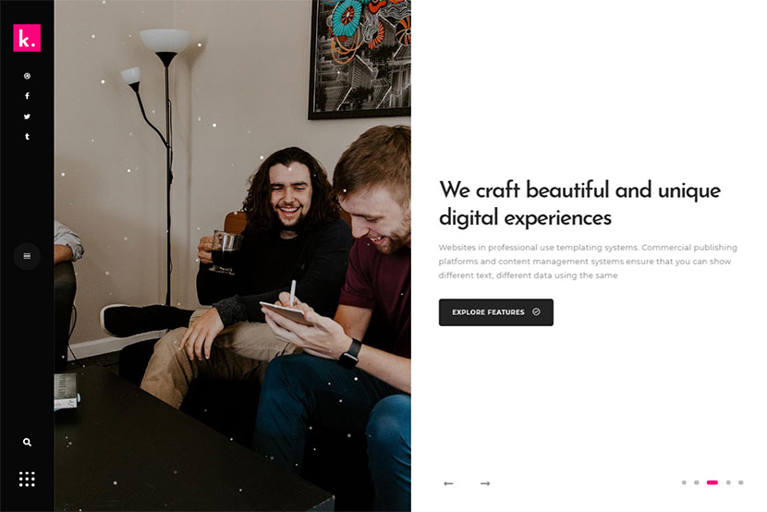Open the hamburger menu in sidebar
The width and height of the screenshot is (767, 512).
pyautogui.click(x=27, y=256)
